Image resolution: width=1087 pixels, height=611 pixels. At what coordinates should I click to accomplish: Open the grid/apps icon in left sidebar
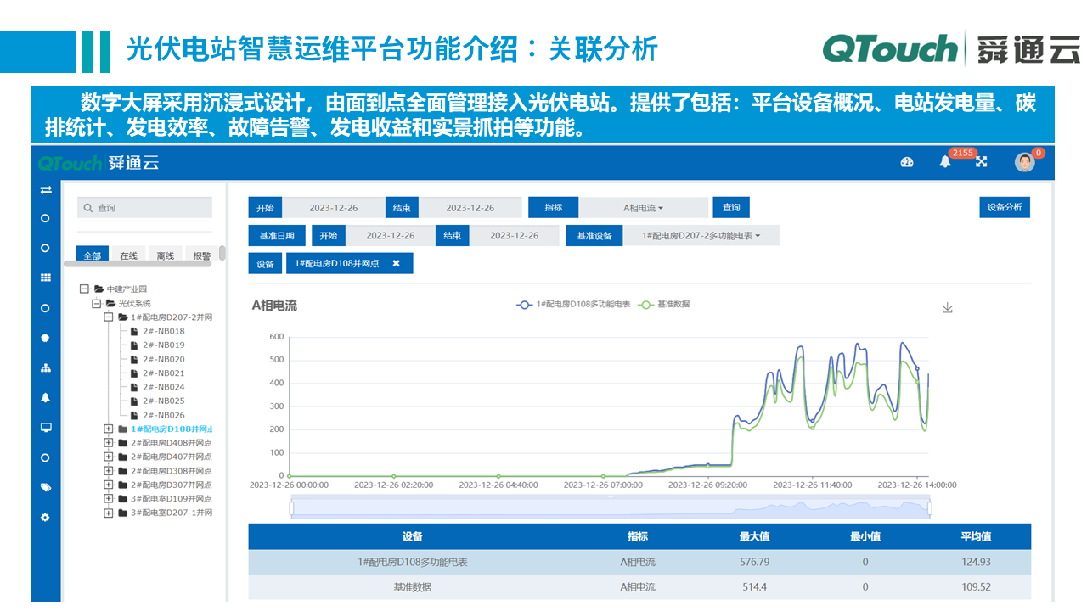[x=47, y=279]
